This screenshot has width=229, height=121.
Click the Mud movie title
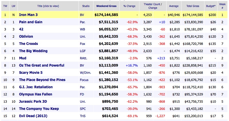pyautogui.click(x=23, y=58)
